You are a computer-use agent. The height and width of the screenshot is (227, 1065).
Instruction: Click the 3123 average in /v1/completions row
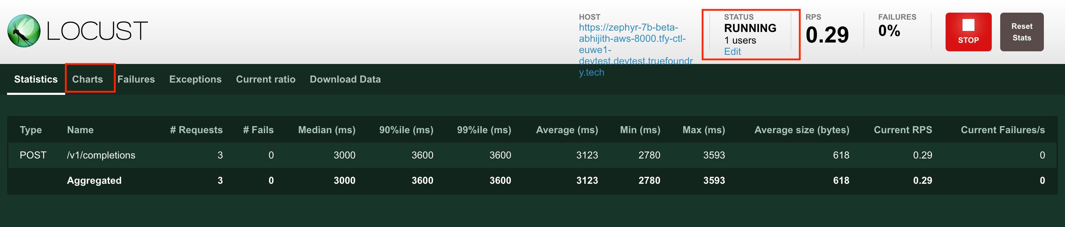[587, 155]
